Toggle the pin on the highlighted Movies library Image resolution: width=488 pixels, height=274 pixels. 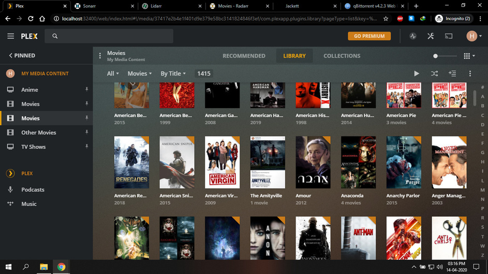coord(86,118)
